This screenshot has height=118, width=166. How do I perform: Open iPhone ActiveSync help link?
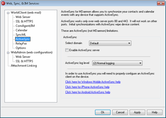click(87, 87)
